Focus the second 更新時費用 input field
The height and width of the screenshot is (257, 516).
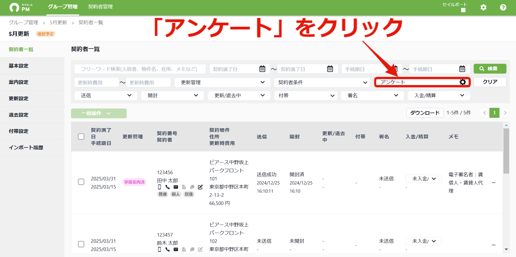(x=148, y=82)
